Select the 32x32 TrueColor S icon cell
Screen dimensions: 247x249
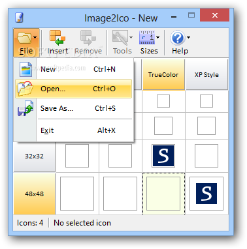[163, 156]
